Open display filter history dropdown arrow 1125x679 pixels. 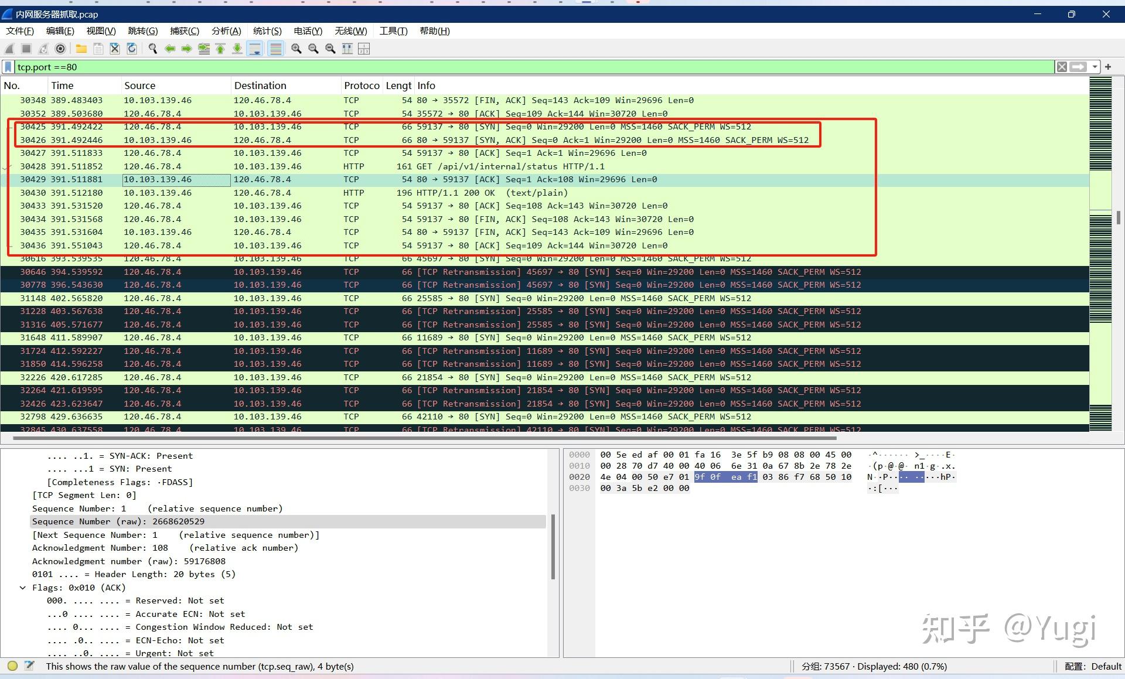pyautogui.click(x=1095, y=67)
